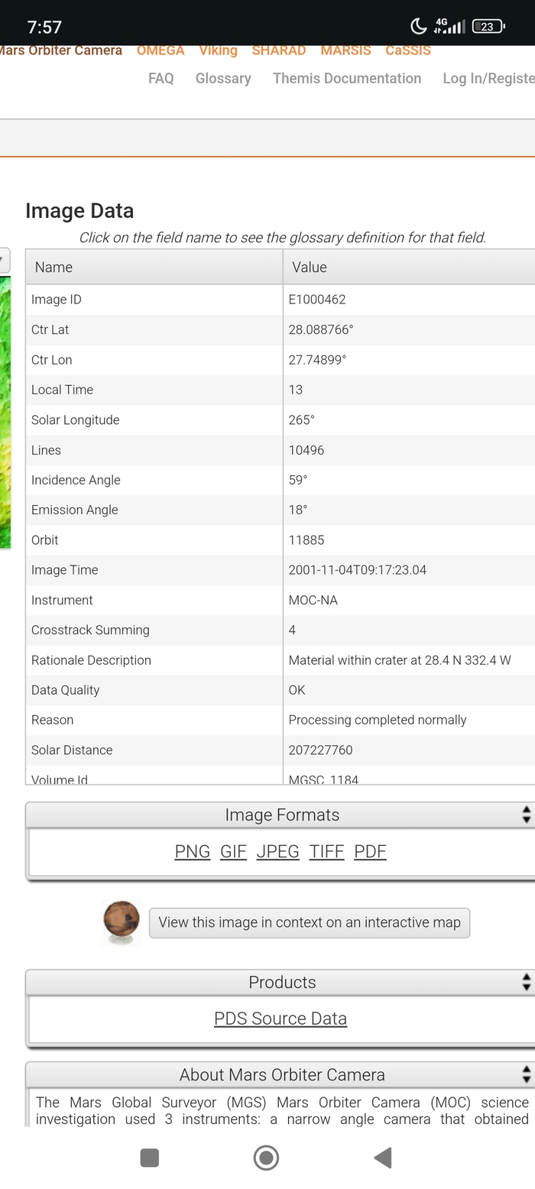Select the value E1000462

[317, 300]
